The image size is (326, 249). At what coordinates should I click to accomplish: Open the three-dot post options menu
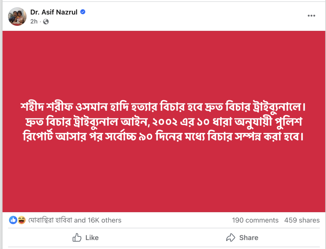click(x=311, y=16)
